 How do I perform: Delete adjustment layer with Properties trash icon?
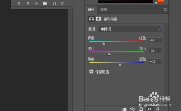[x=158, y=109]
